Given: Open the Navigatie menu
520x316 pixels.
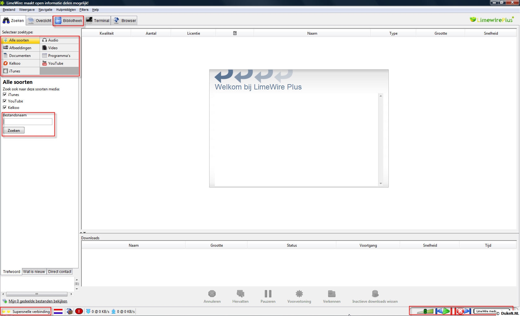Looking at the screenshot, I should 45,10.
